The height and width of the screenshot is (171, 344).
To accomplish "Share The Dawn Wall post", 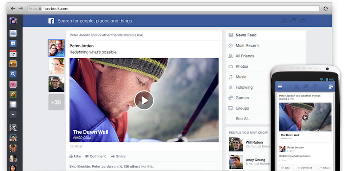I will coord(118,156).
